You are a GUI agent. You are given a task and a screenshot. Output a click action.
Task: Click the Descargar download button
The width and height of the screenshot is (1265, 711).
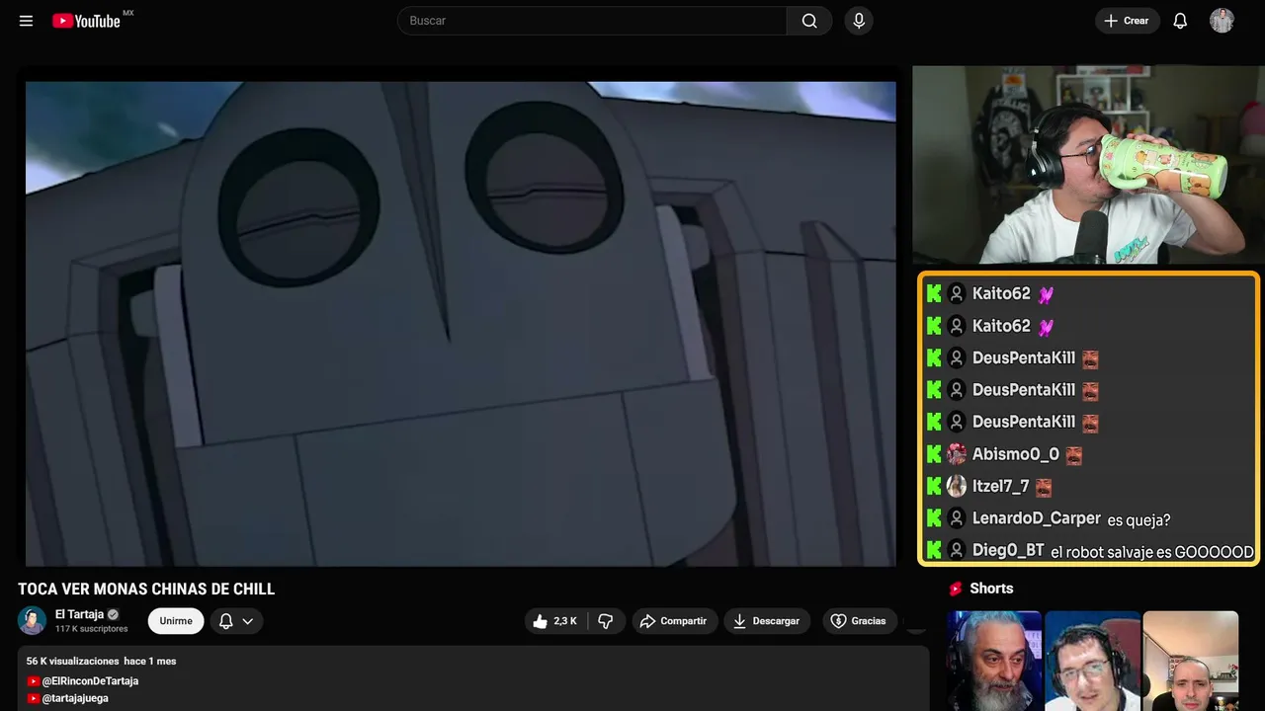(x=767, y=621)
